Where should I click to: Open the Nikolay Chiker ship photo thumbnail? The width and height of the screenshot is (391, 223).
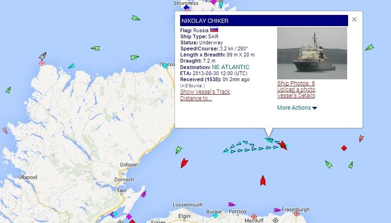click(312, 53)
